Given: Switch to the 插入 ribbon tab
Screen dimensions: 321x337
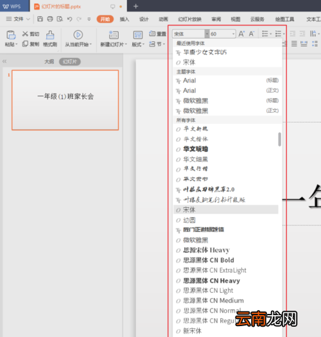Looking at the screenshot, I should click(125, 19).
